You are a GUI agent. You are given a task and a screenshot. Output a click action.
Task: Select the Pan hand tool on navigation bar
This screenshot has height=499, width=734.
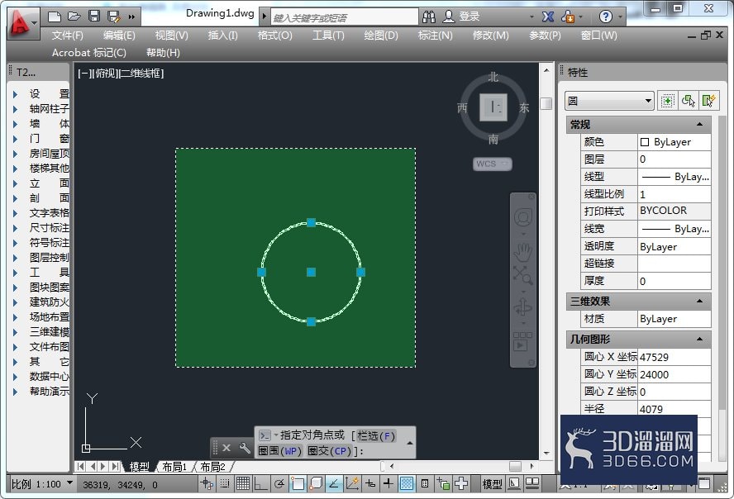click(x=522, y=252)
